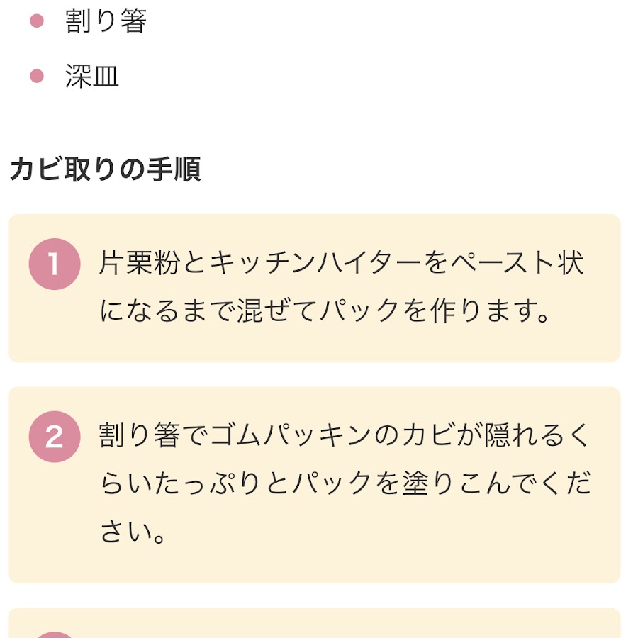The height and width of the screenshot is (638, 638).
Task: Click the final さい。 line of step 2
Action: coord(133,532)
